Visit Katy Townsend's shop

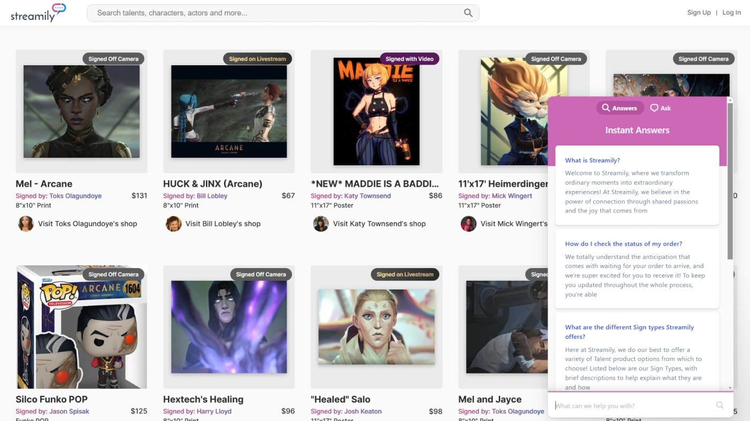[379, 224]
